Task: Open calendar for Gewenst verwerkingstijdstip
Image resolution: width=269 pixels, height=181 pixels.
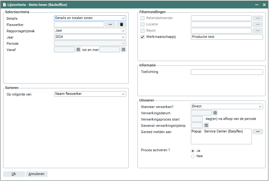Action: point(206,125)
